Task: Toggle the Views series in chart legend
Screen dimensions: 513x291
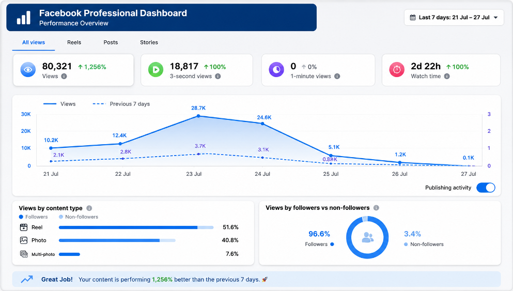Action: tap(59, 104)
